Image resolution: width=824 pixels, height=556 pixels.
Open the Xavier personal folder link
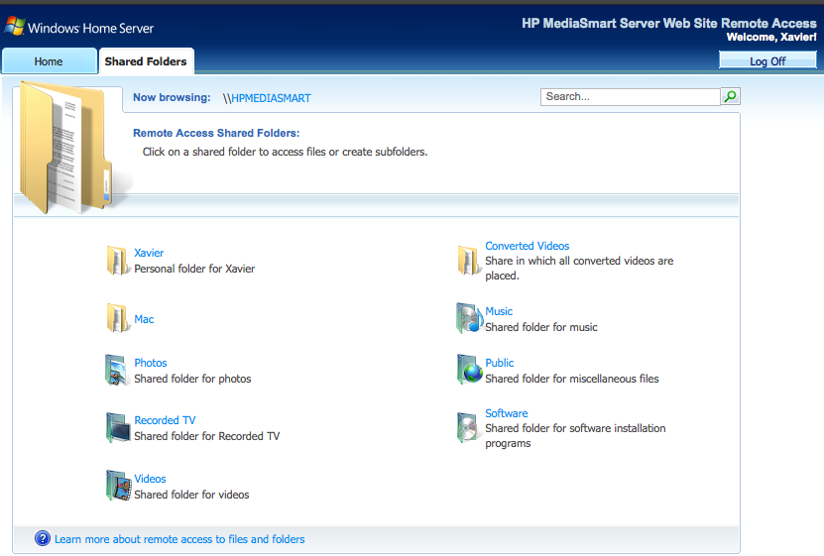tap(149, 253)
